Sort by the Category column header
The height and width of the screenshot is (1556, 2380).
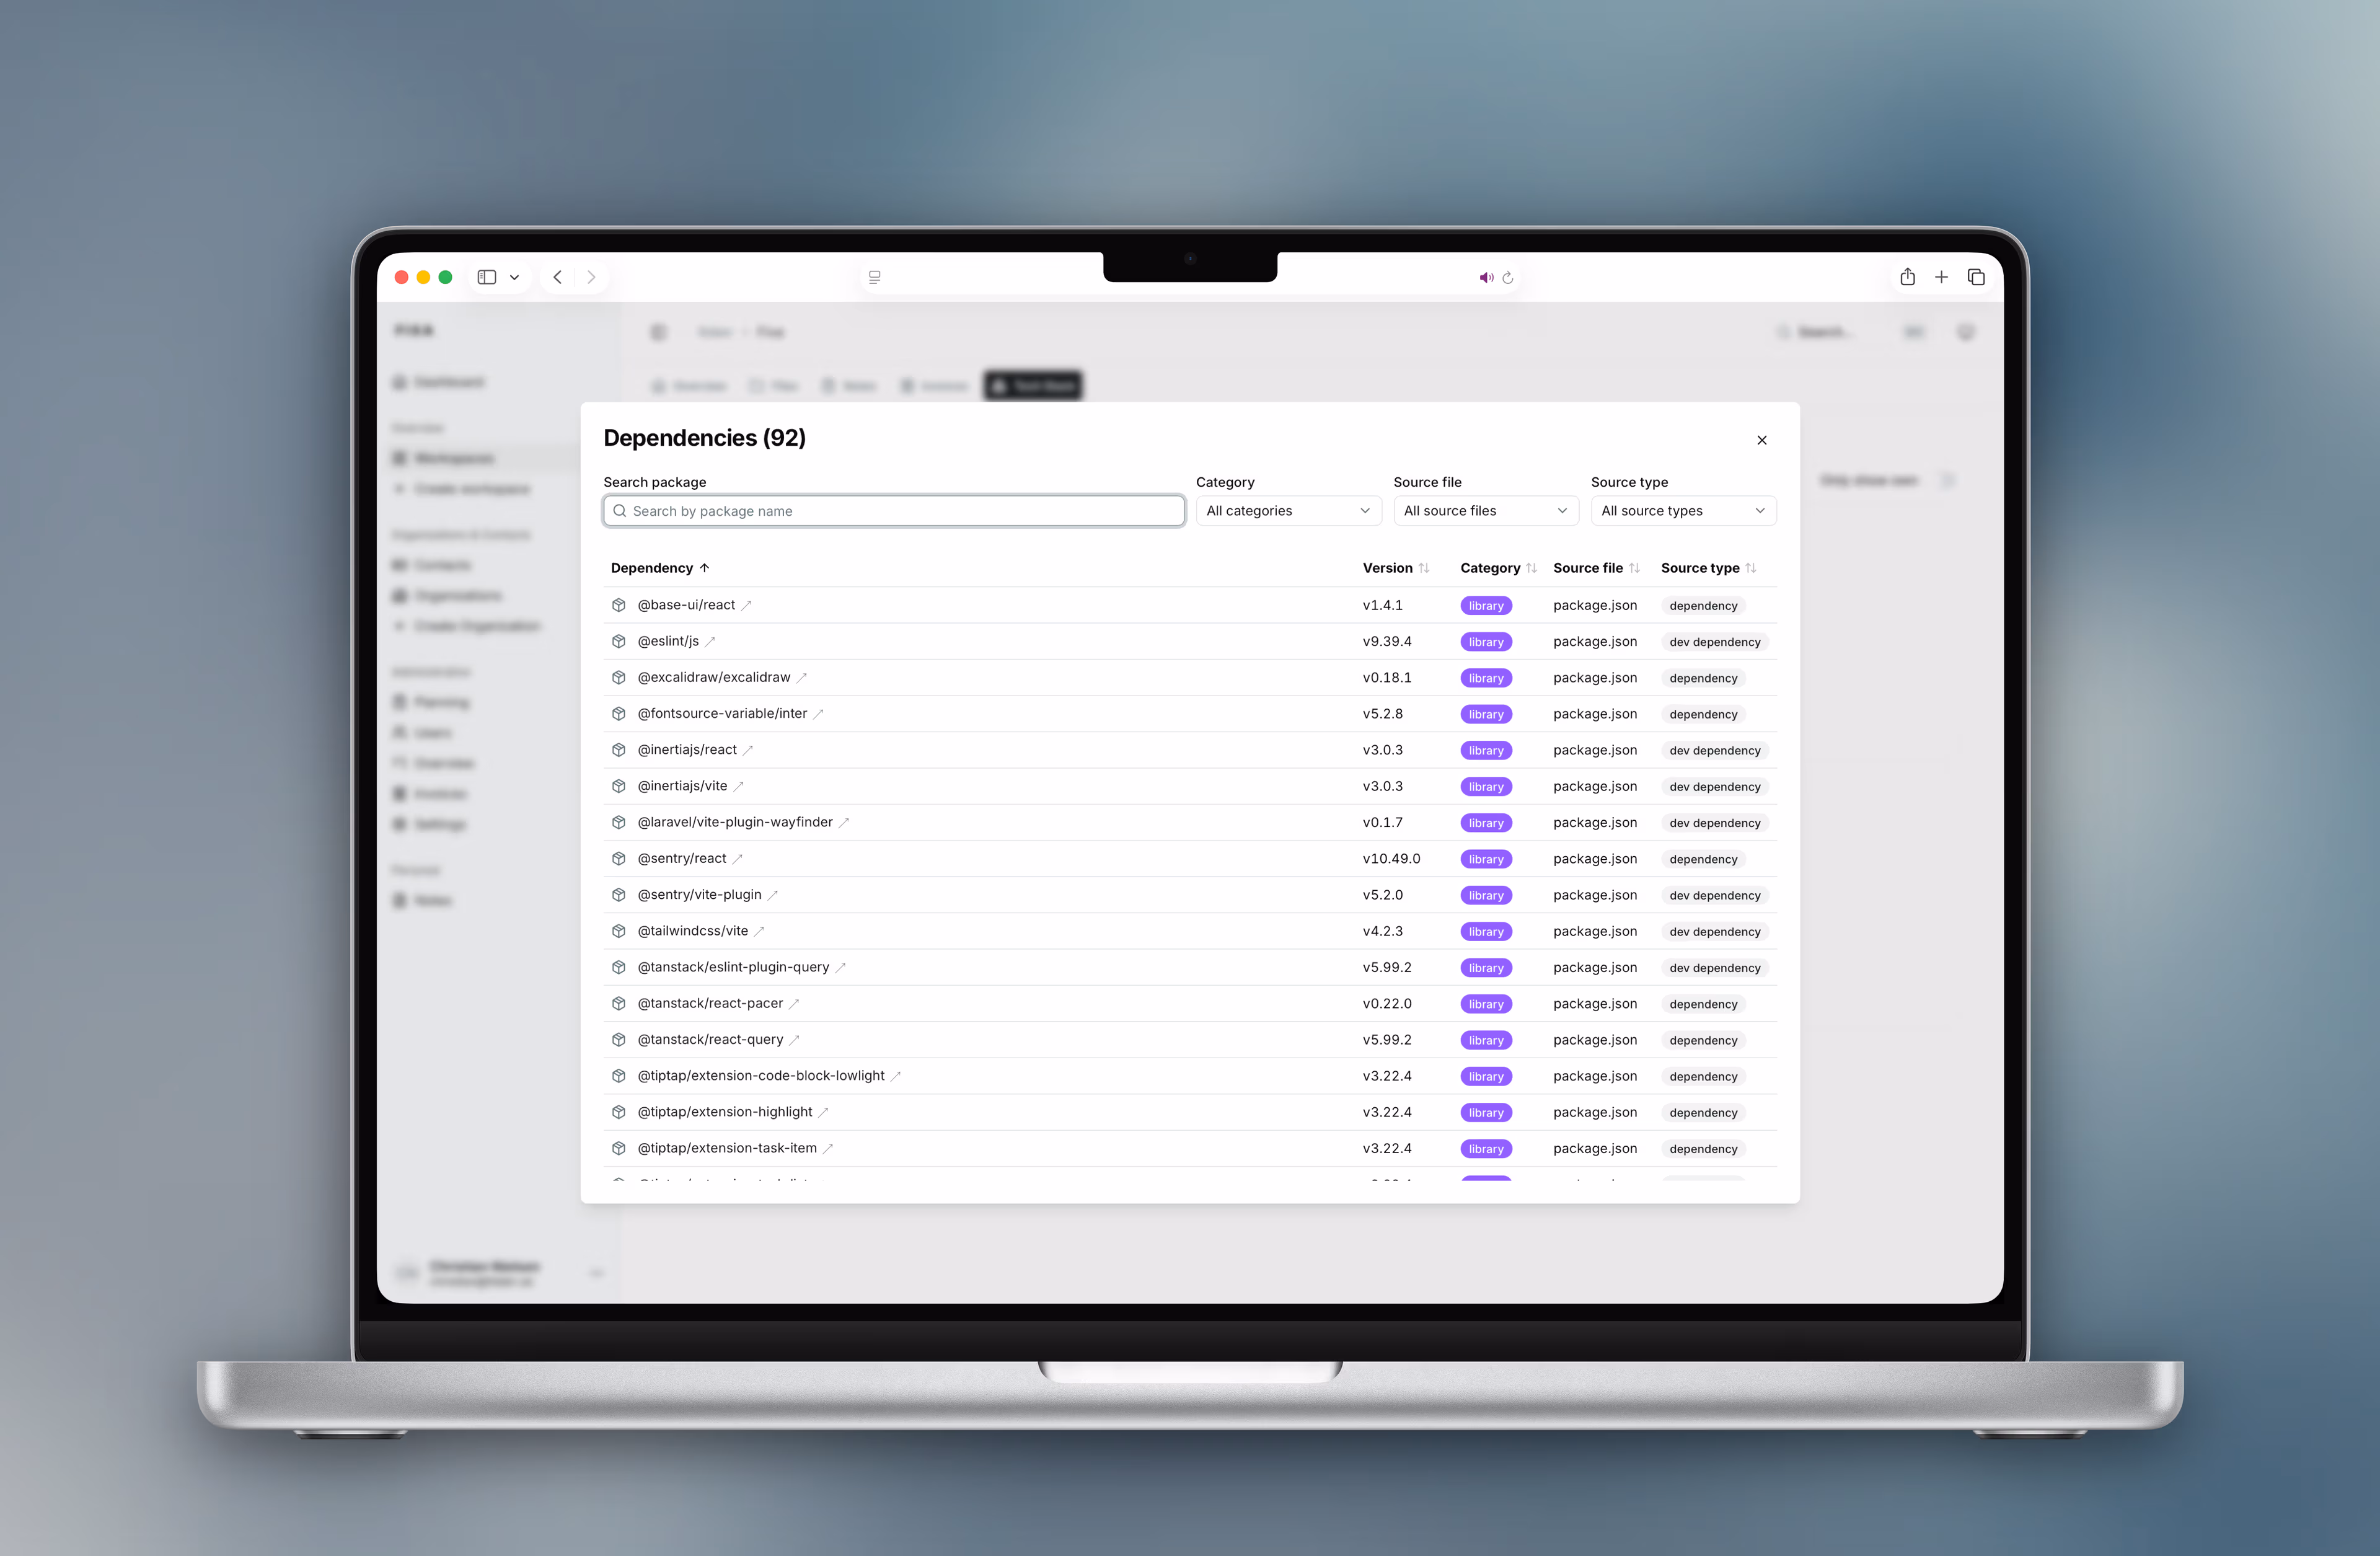tap(1498, 568)
